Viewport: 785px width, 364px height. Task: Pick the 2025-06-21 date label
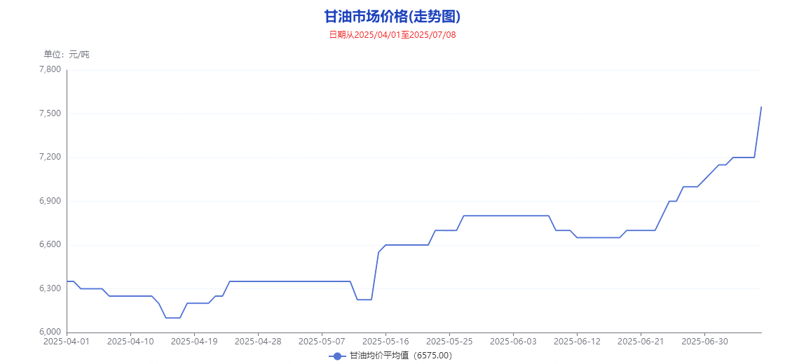pyautogui.click(x=641, y=342)
